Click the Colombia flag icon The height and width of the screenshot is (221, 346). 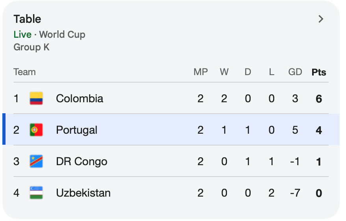pyautogui.click(x=36, y=98)
